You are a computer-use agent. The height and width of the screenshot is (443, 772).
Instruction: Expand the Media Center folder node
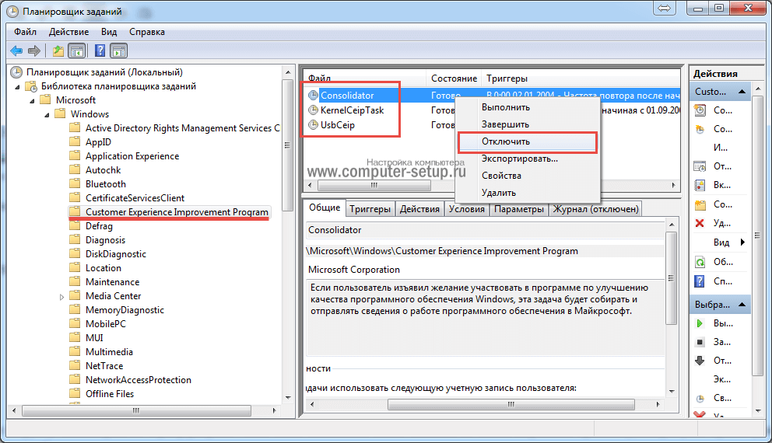tap(61, 297)
